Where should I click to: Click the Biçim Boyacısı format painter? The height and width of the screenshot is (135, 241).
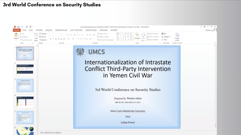(26, 40)
